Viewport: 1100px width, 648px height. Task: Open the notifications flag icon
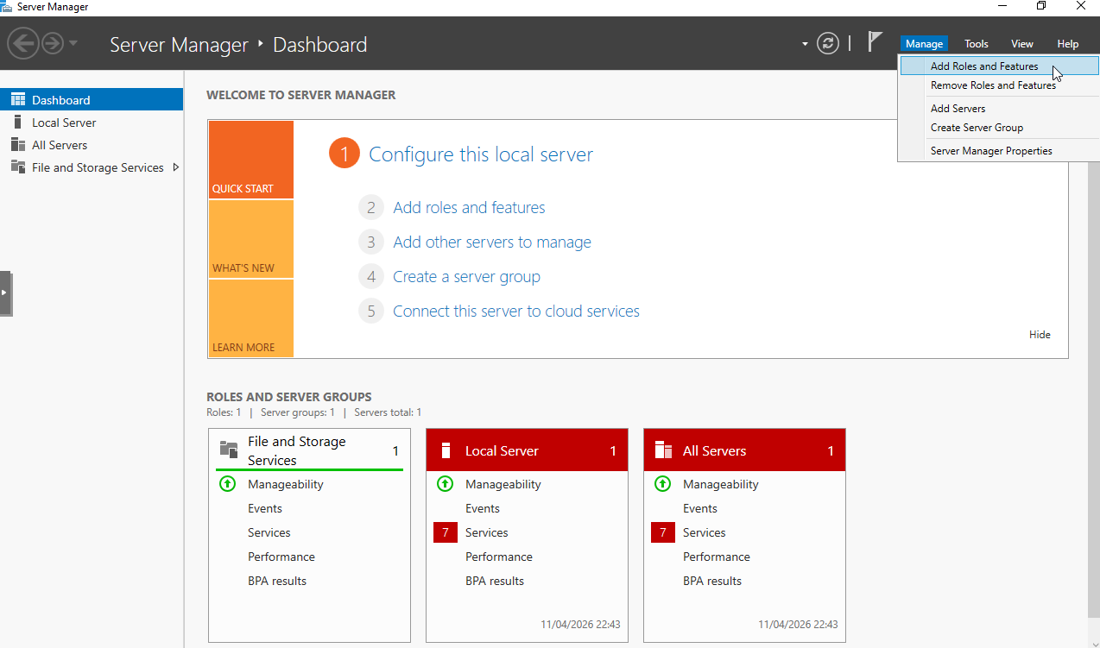875,42
